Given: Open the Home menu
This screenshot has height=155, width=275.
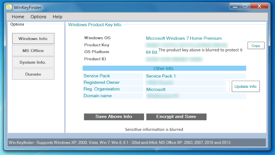Looking at the screenshot, I should tap(18, 17).
